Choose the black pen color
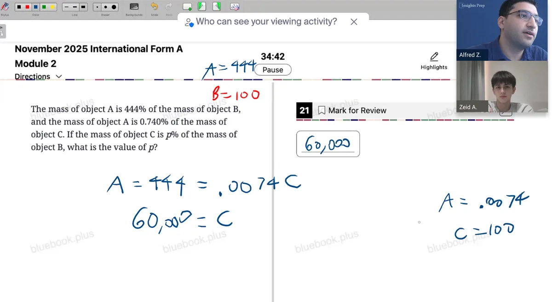This screenshot has width=552, height=302. point(19,7)
